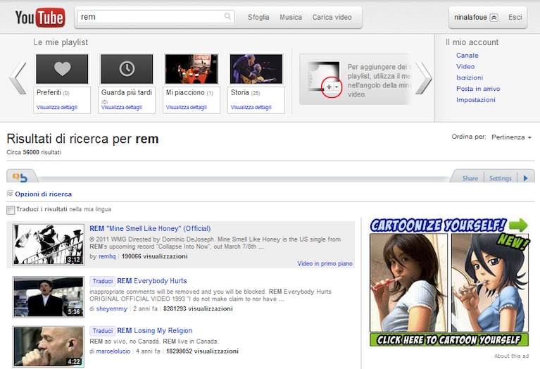The width and height of the screenshot is (540, 369).
Task: Open sheyemmy uploader channel
Action: pyautogui.click(x=111, y=308)
